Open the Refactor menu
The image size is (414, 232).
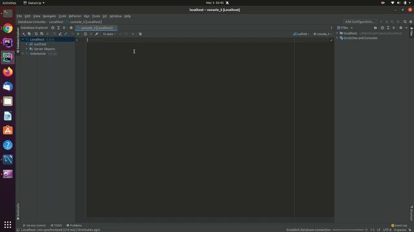pos(75,16)
